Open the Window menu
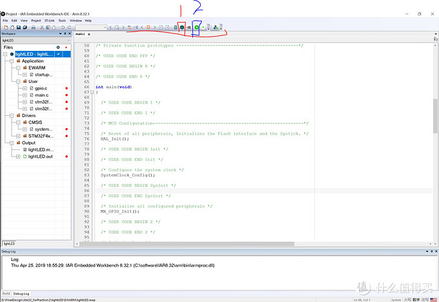This screenshot has width=439, height=302. (76, 21)
